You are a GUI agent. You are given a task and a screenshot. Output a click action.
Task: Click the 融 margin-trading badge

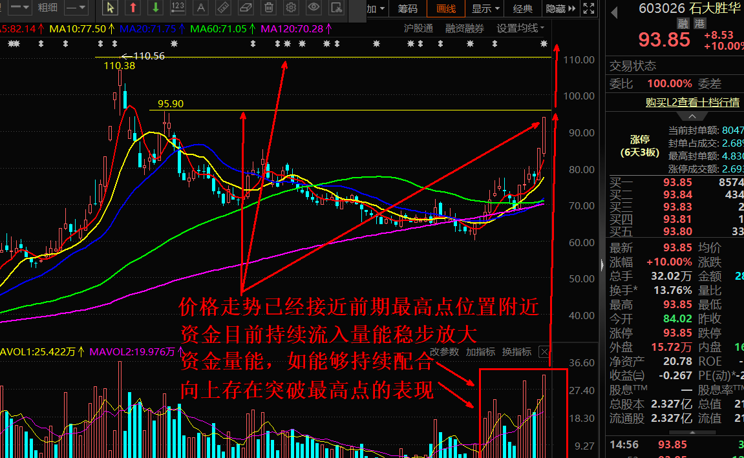(683, 23)
